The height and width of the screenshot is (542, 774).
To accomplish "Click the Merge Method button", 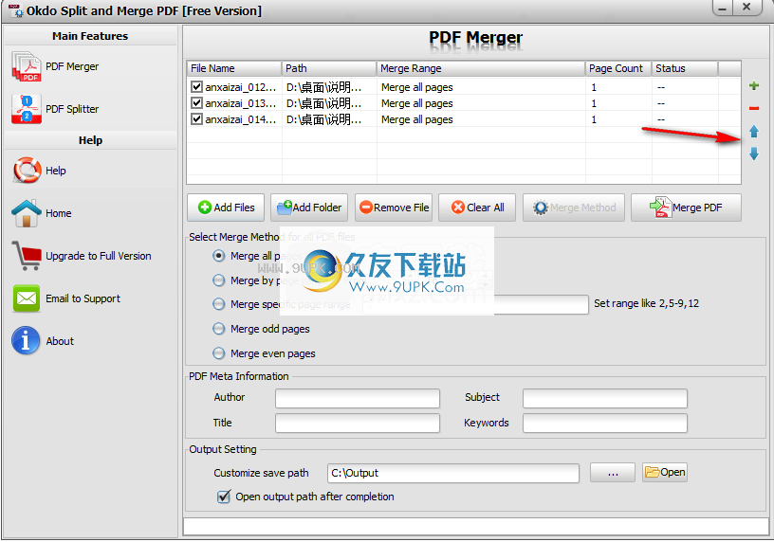I will tap(574, 208).
